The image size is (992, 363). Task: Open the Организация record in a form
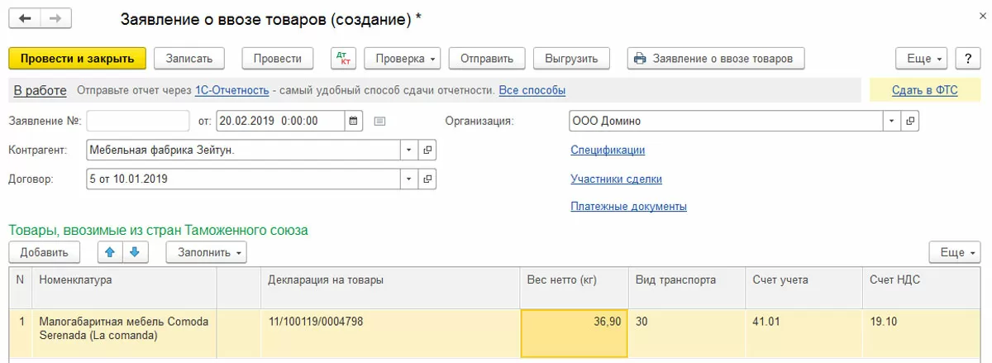pos(909,121)
